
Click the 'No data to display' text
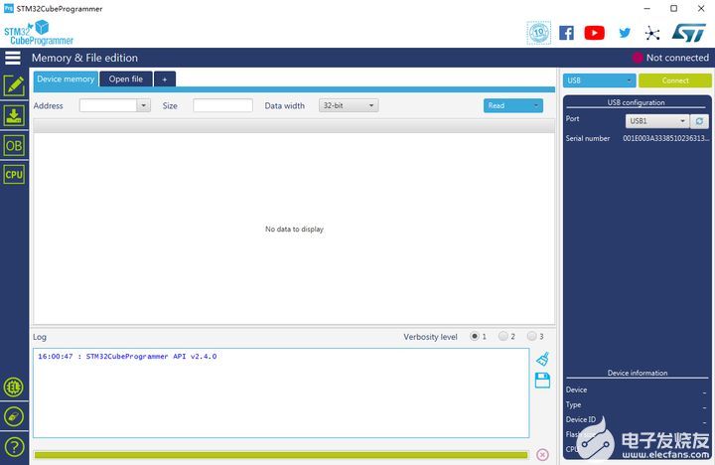(294, 230)
